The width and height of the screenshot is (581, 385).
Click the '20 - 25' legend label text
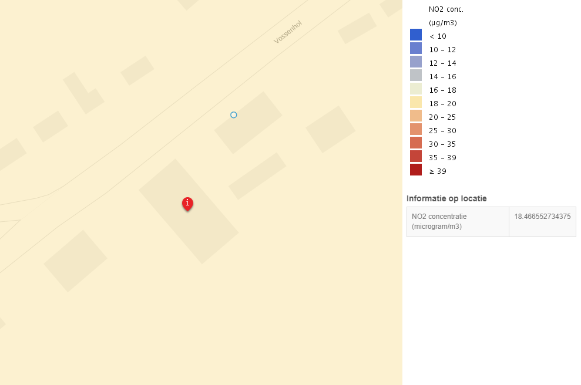click(443, 117)
